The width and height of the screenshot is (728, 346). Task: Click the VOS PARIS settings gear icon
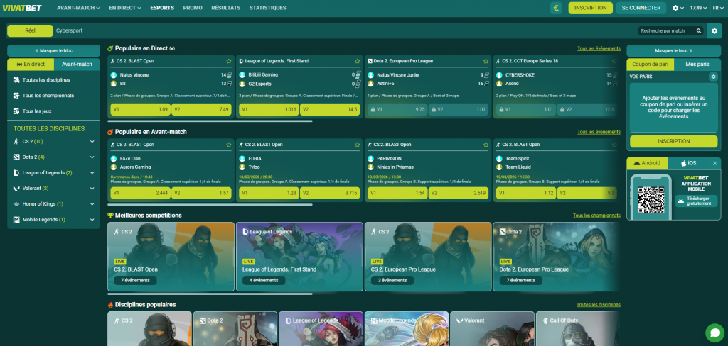(713, 77)
